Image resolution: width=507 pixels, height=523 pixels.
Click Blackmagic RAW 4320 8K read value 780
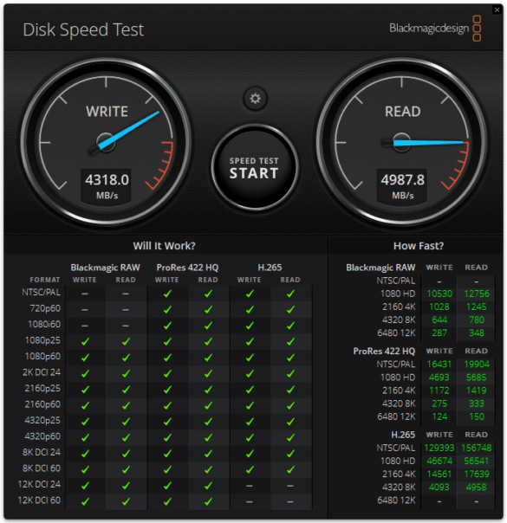(477, 320)
